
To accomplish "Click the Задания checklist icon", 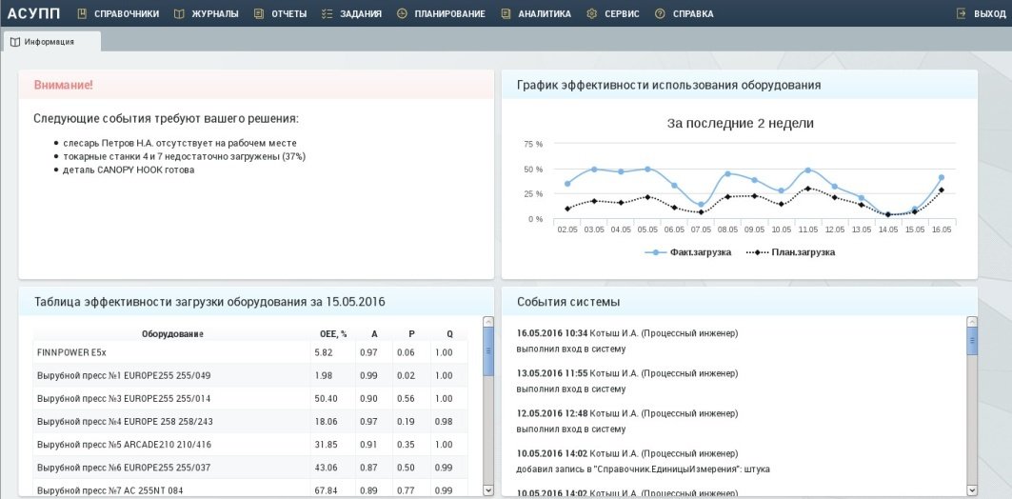I will pos(327,13).
